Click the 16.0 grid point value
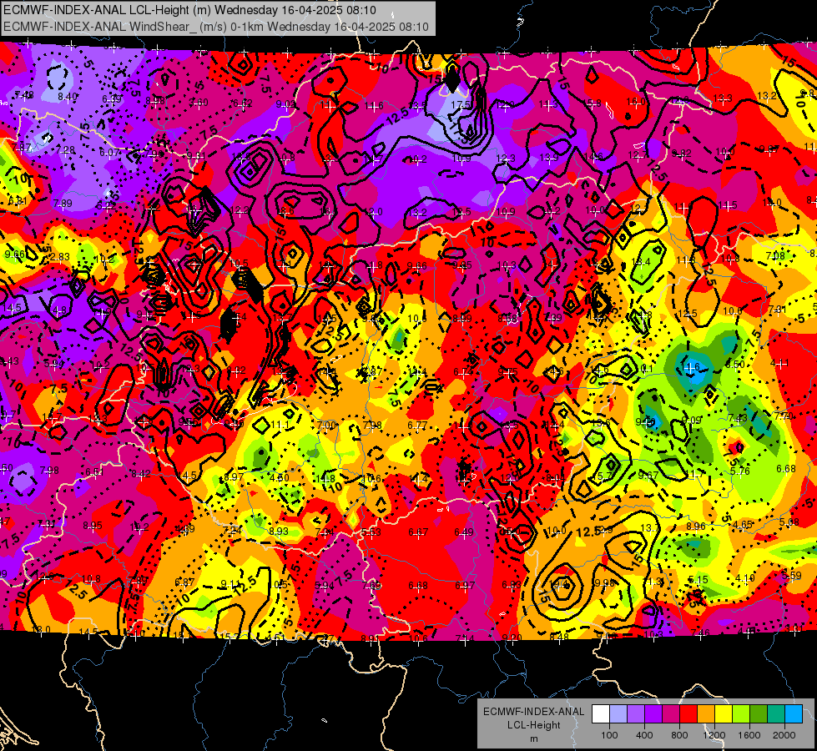The height and width of the screenshot is (751, 817). pyautogui.click(x=636, y=102)
